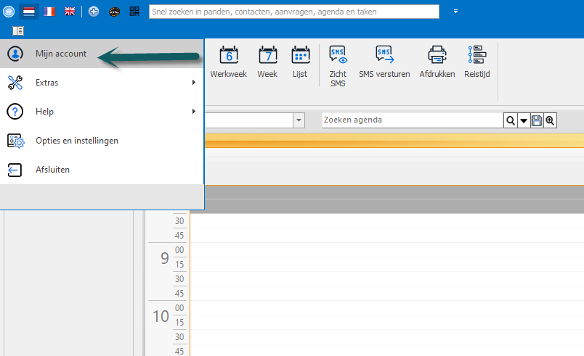Select the 9:00 time slot label
Screen dimensions: 584x356
click(x=165, y=258)
